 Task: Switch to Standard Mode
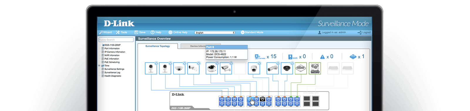click(x=252, y=32)
